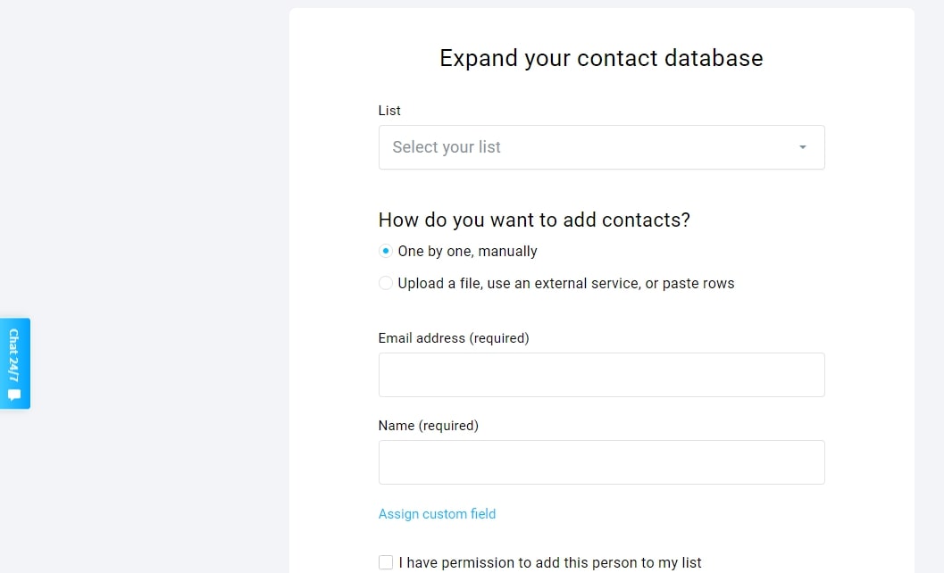Screen dimensions: 944x573
Task: Focus the Name required input field
Action: pos(601,462)
